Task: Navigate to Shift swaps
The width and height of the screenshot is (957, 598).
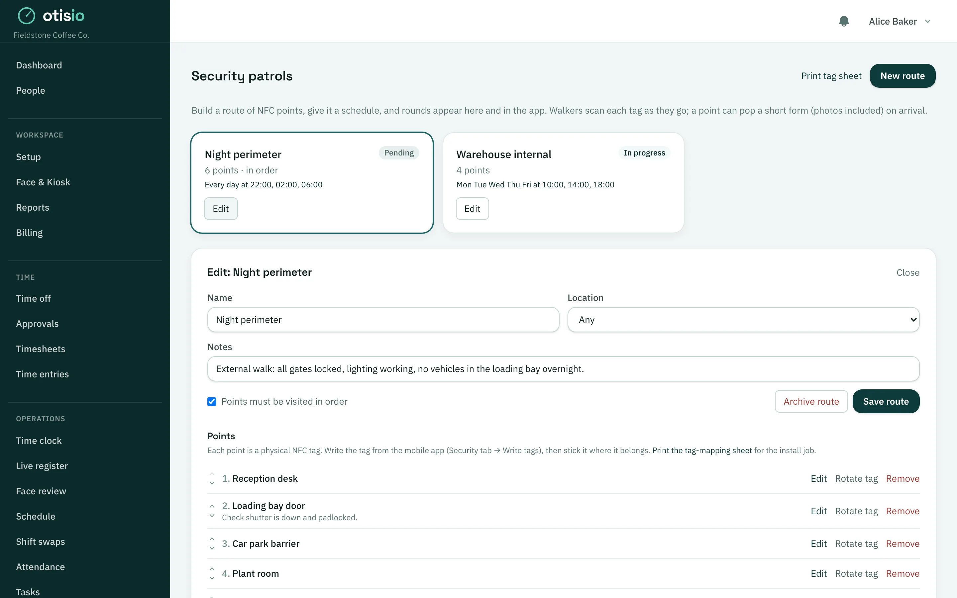Action: (40, 542)
